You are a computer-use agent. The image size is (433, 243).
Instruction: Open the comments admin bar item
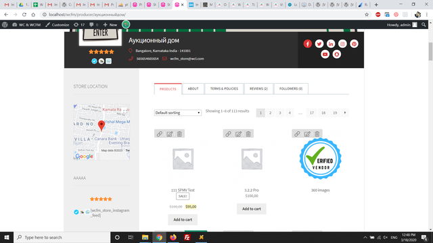94,25
